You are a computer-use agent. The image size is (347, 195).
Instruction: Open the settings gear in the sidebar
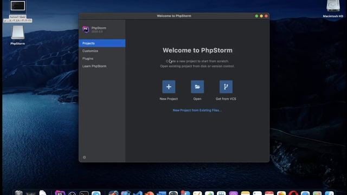click(85, 157)
